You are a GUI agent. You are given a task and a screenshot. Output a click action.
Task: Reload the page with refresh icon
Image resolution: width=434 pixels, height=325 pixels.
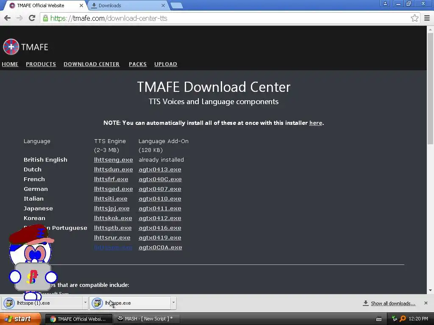coord(32,18)
